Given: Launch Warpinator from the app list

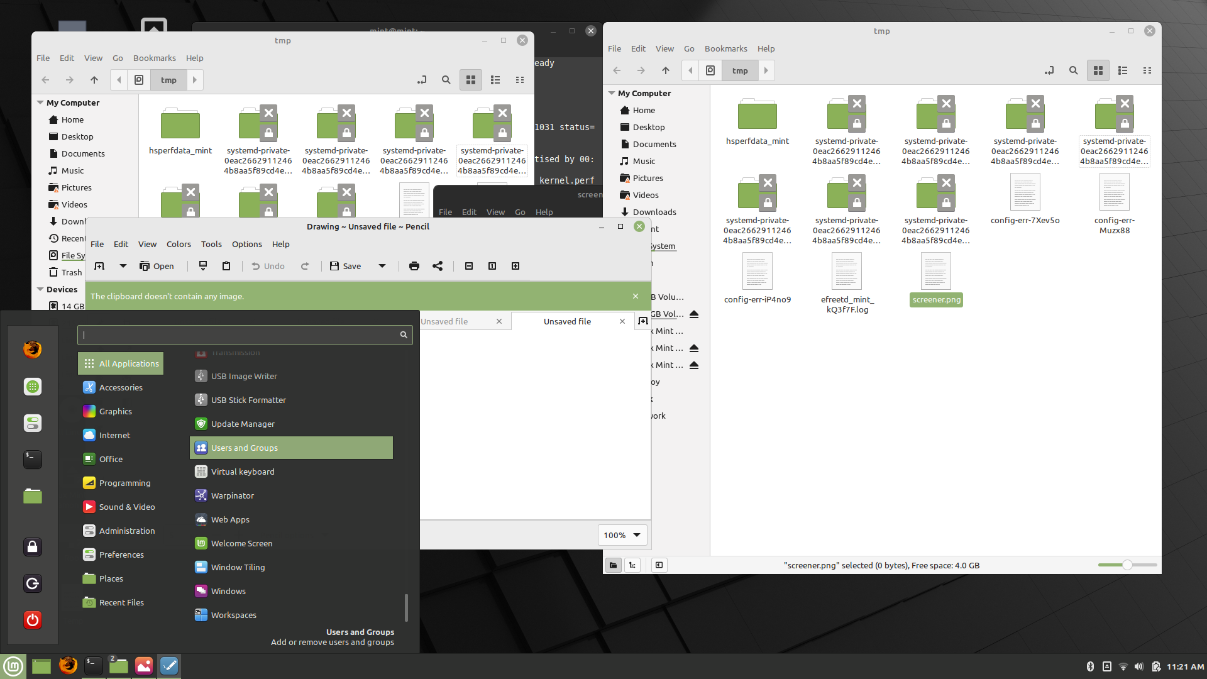Looking at the screenshot, I should pos(291,495).
